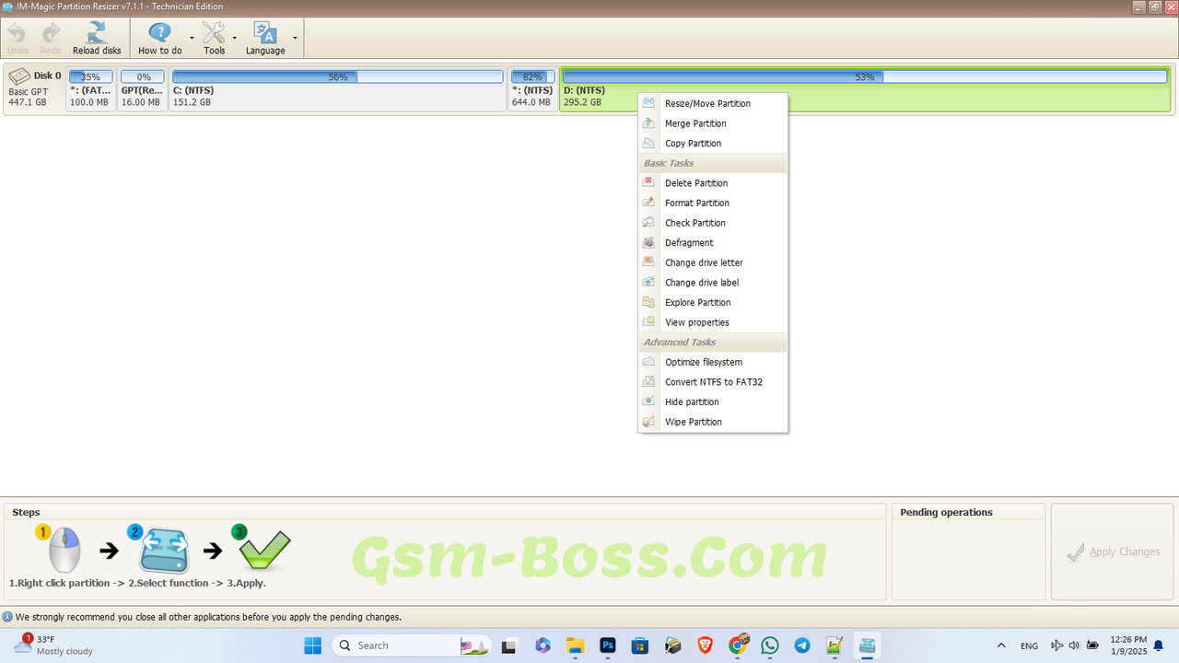This screenshot has height=663, width=1179.
Task: Click the ENG input language indicator
Action: [1029, 646]
